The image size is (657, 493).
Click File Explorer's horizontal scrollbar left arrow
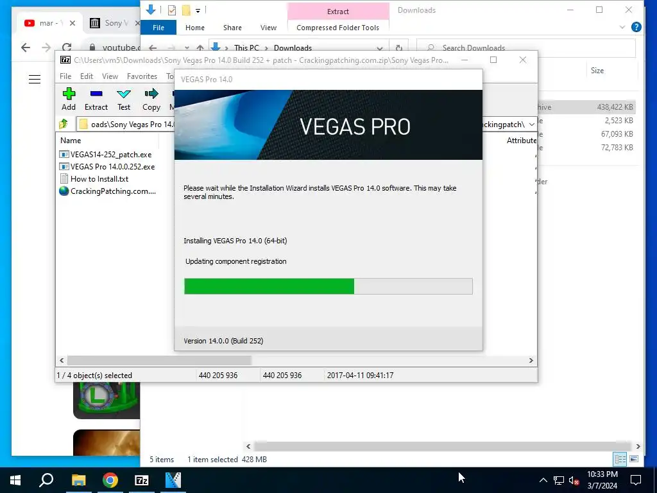[x=248, y=447]
